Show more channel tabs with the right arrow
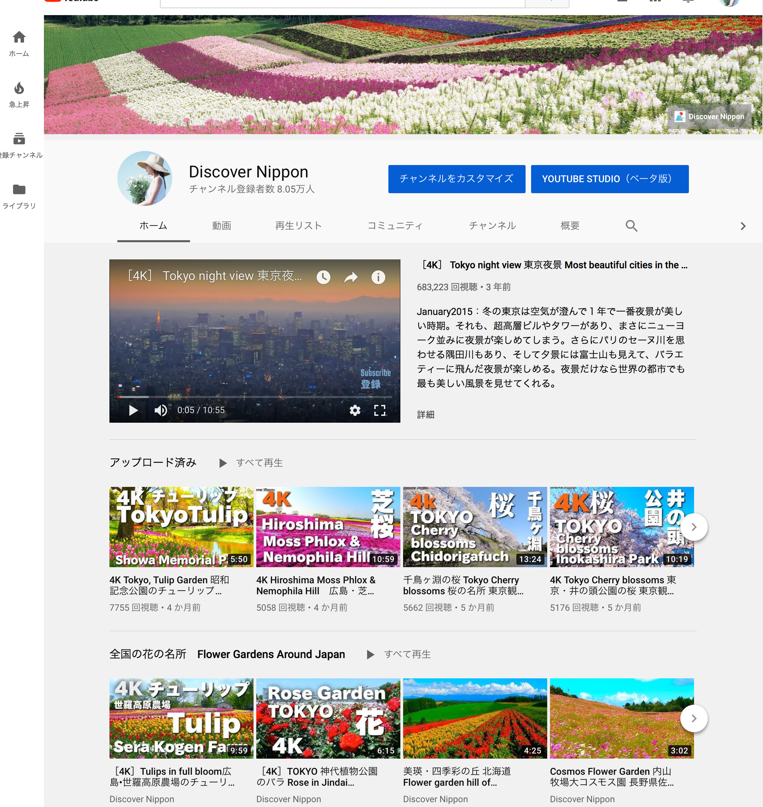Image resolution: width=763 pixels, height=807 pixels. pos(743,226)
